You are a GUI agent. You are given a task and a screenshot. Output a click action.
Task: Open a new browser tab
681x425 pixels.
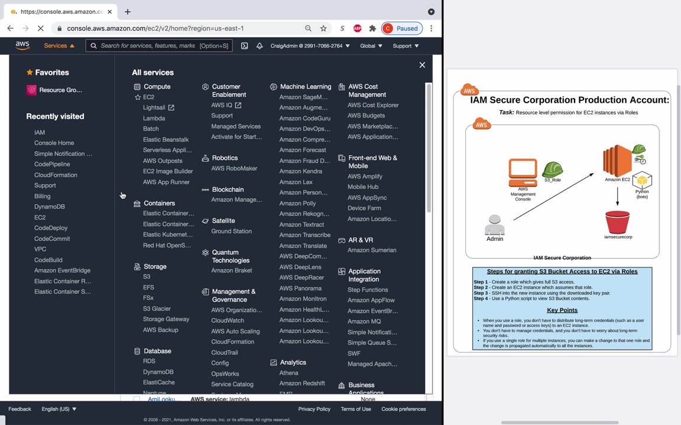pos(127,12)
